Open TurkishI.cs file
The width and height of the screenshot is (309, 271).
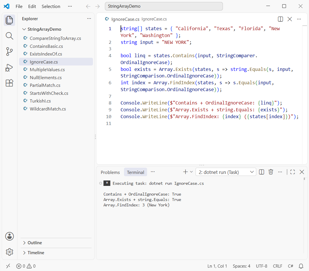[56, 101]
